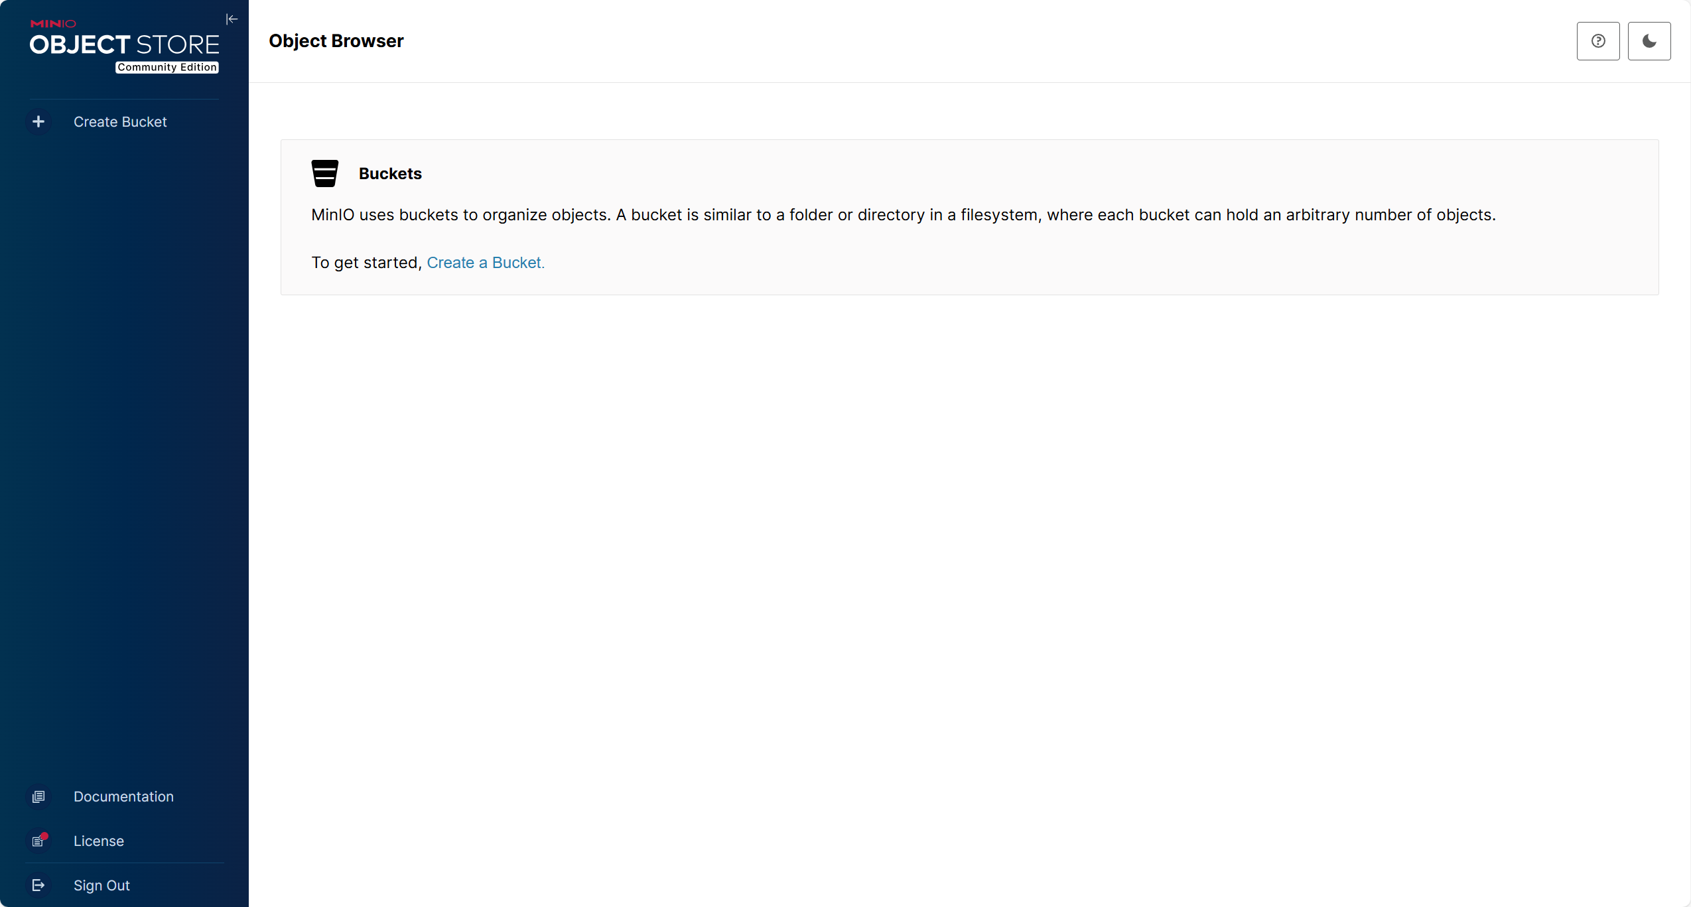Click the Buckets heading text
Image resolution: width=1691 pixels, height=907 pixels.
click(x=390, y=174)
